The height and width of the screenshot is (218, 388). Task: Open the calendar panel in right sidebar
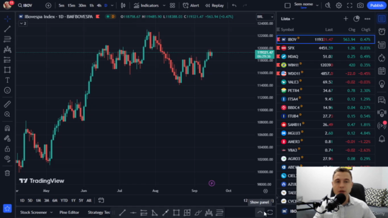click(382, 71)
